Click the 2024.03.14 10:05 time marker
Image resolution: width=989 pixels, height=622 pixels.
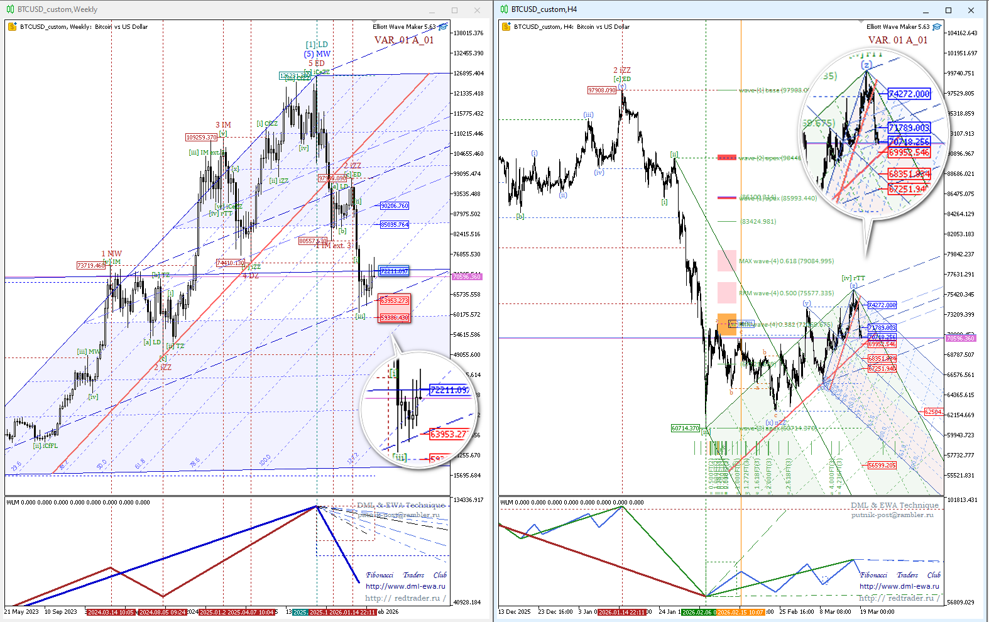pos(111,612)
